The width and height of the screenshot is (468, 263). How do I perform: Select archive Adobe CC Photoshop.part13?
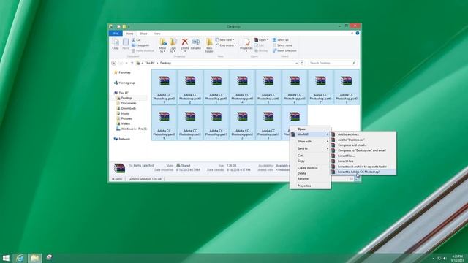[x=268, y=123]
